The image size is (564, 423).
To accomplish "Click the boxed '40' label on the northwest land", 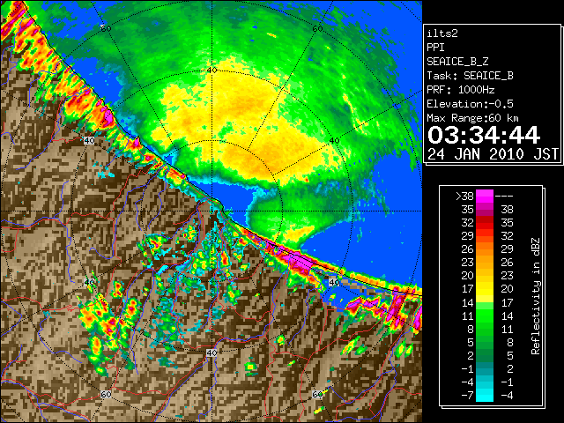I will click(x=89, y=141).
